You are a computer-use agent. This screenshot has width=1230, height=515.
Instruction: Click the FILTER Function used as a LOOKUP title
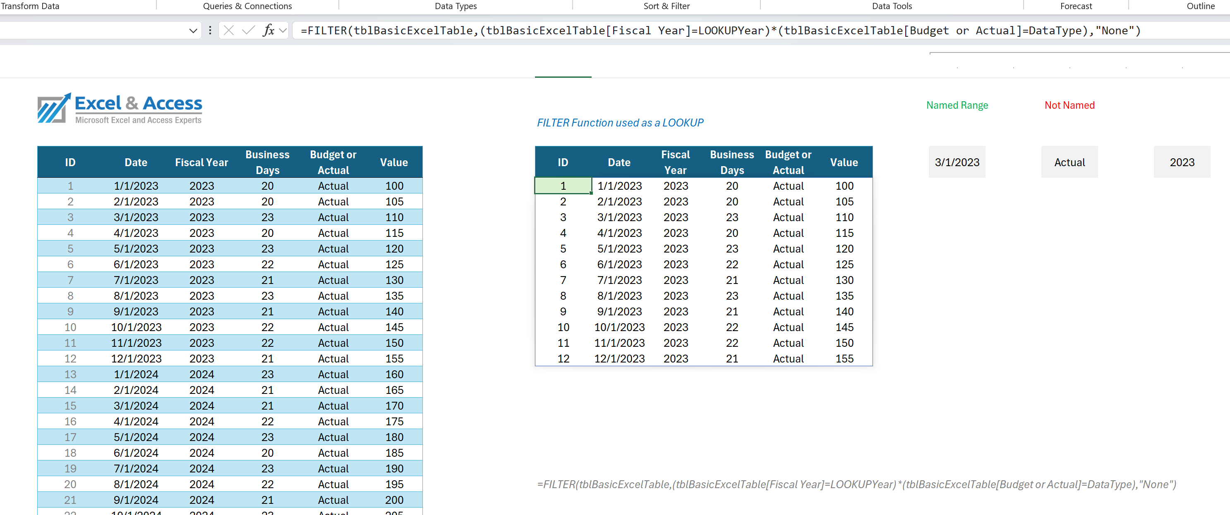point(620,123)
